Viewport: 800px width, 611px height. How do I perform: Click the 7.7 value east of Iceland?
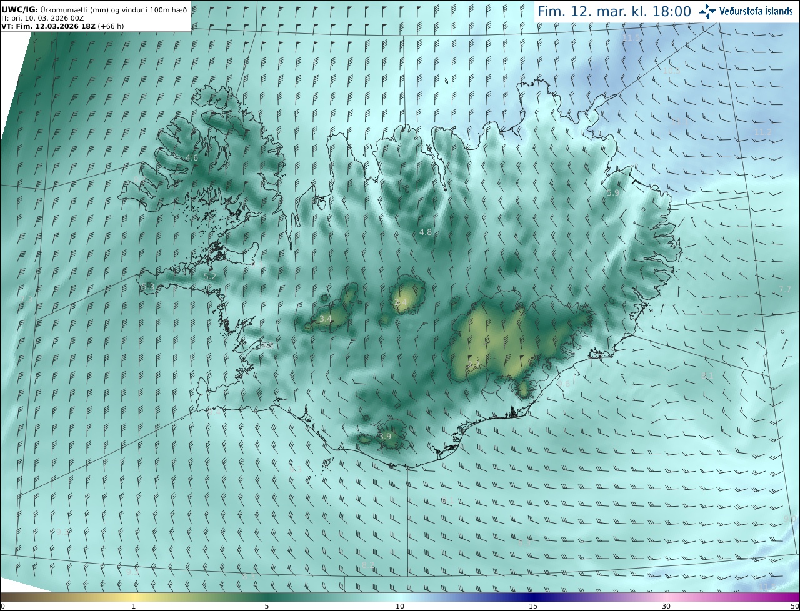[784, 290]
